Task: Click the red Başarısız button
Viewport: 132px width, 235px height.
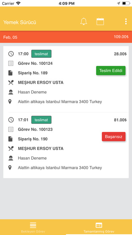Action: tap(113, 136)
